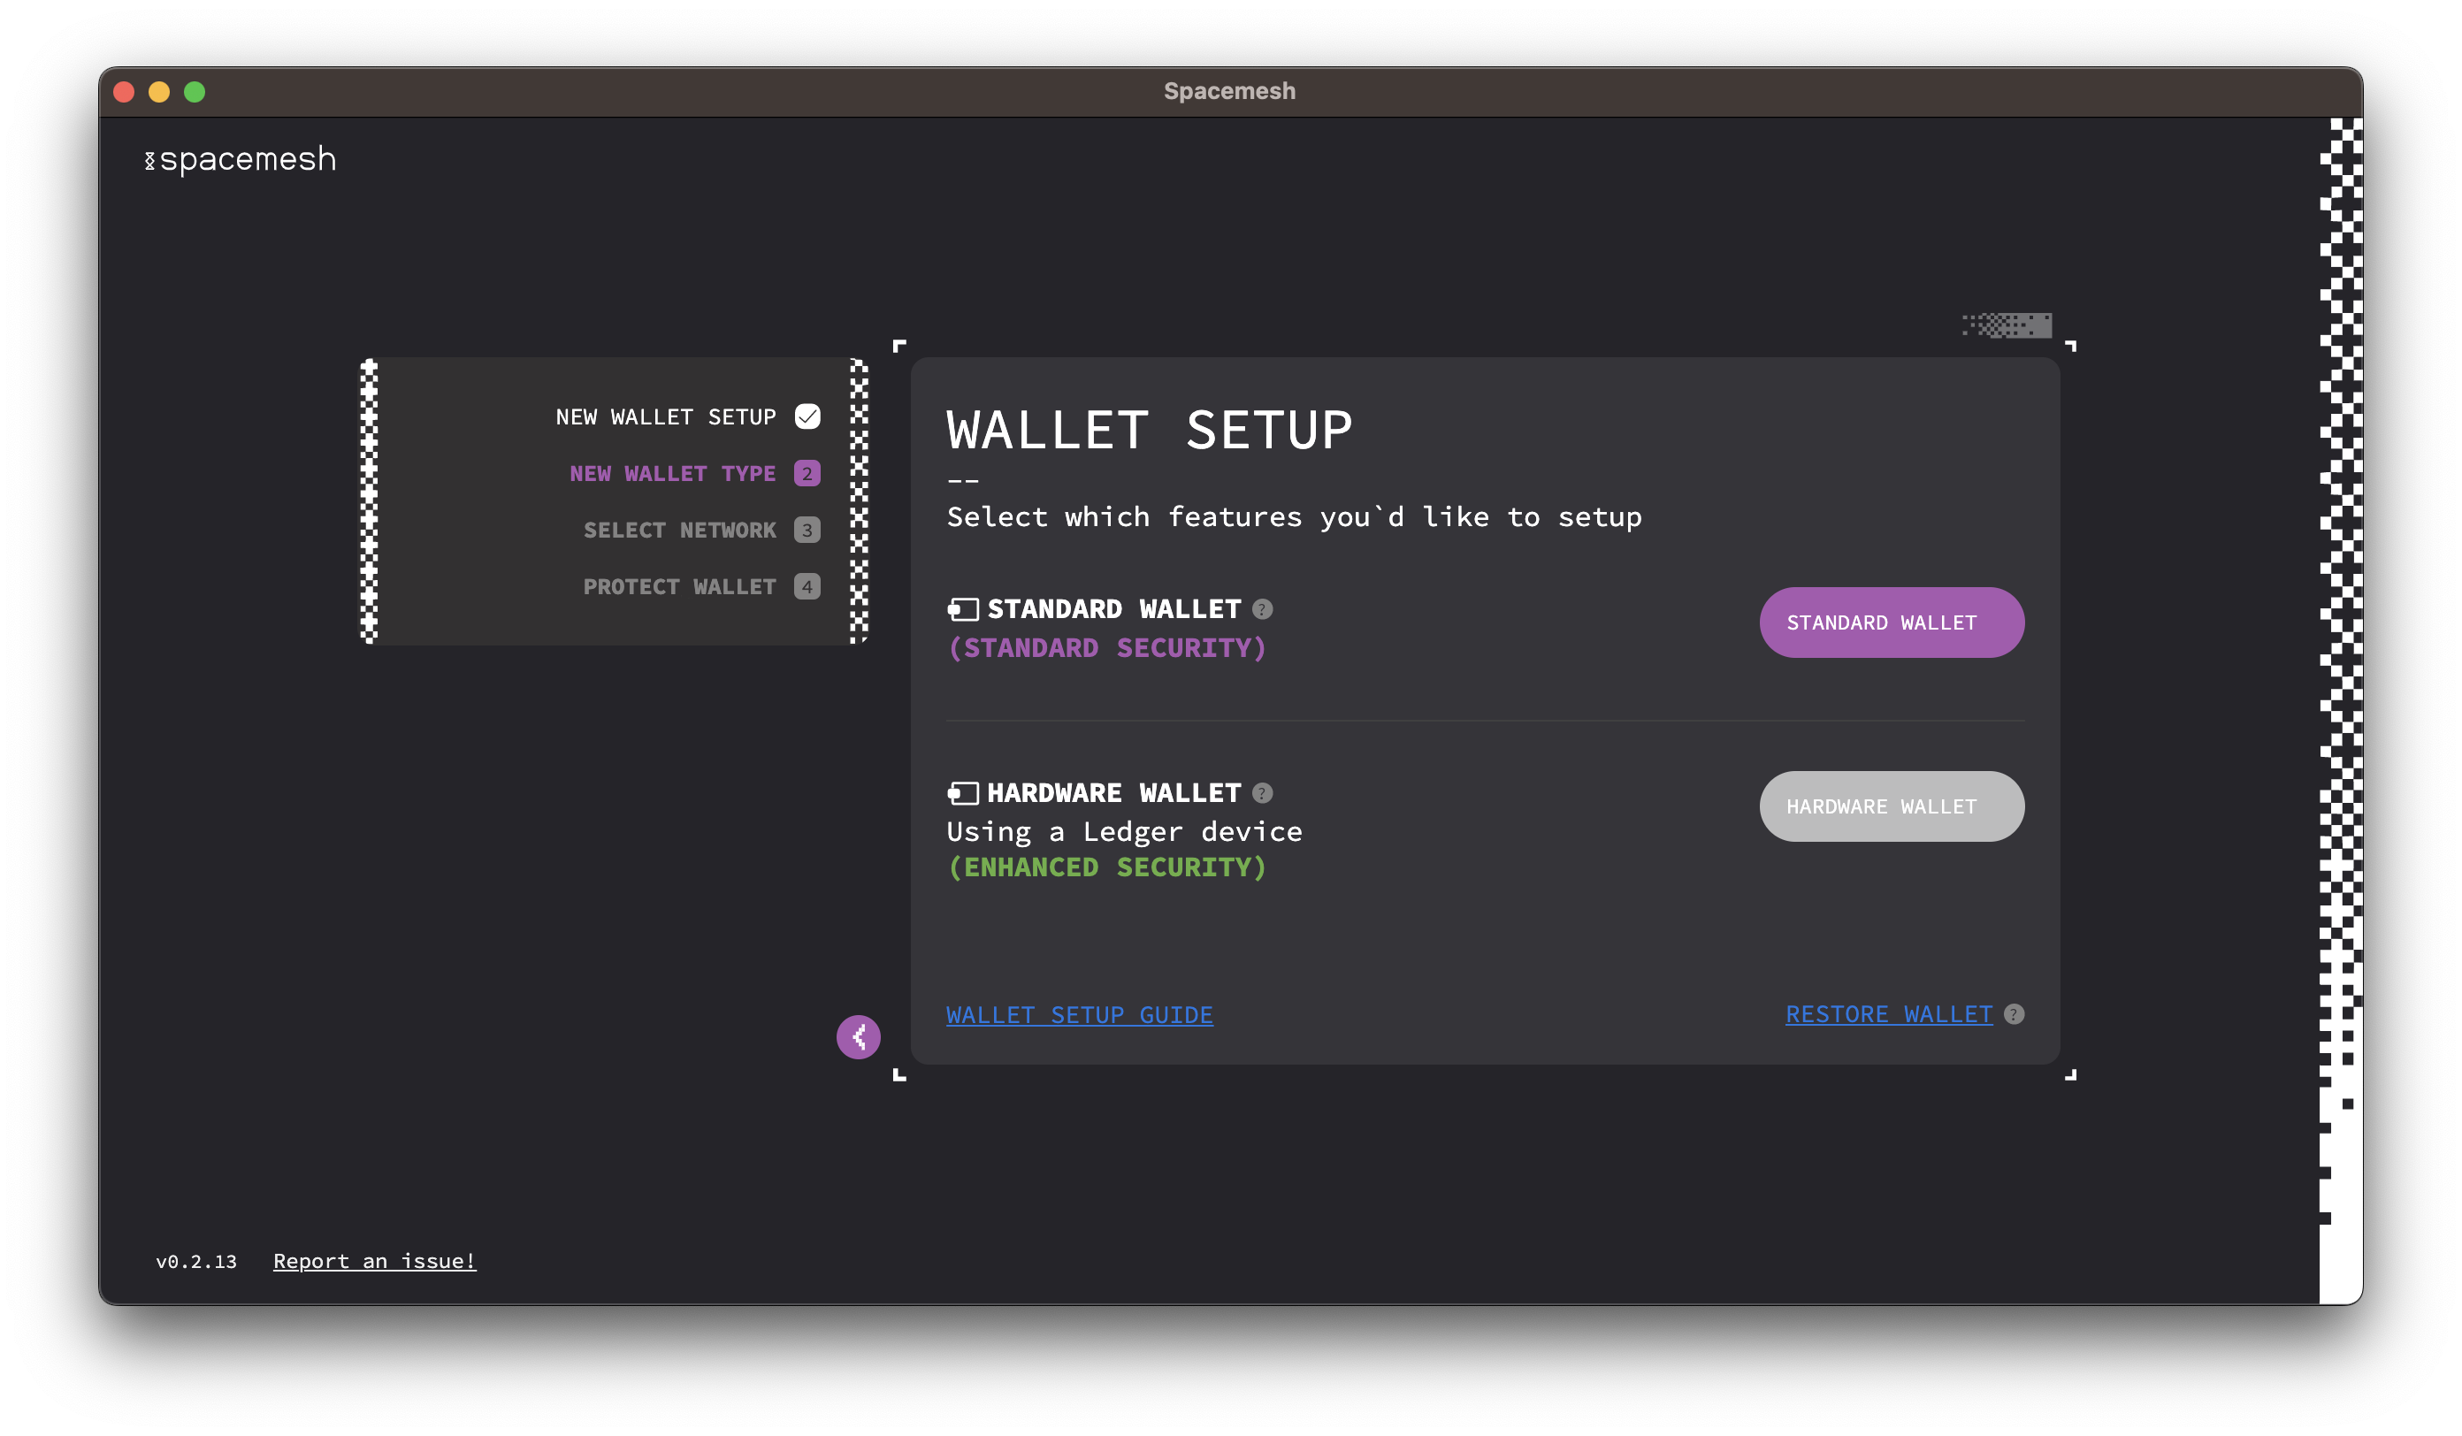Click step number 2 badge
Viewport: 2462px width, 1436px height.
(807, 474)
